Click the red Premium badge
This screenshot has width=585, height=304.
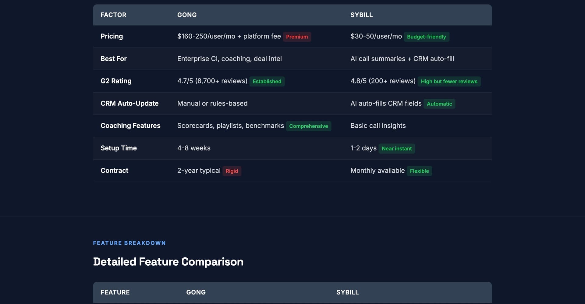coord(297,37)
